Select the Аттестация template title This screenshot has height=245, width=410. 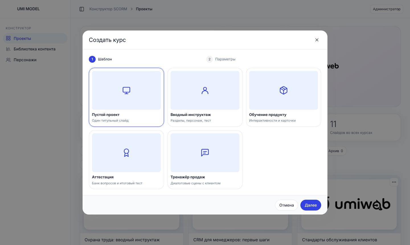pos(103,177)
